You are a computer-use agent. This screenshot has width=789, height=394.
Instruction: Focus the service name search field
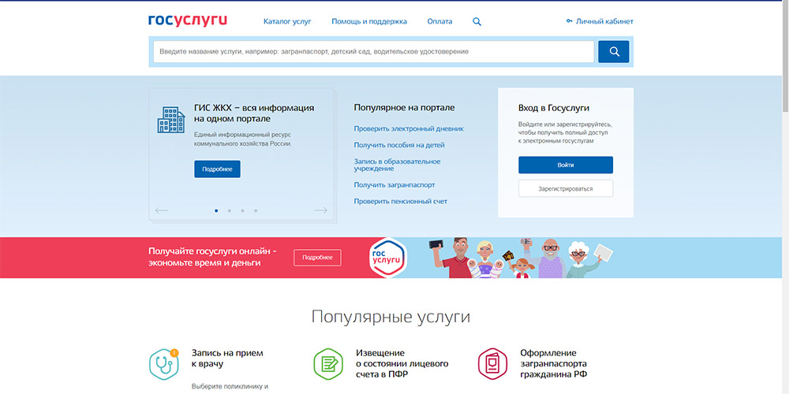pos(372,52)
